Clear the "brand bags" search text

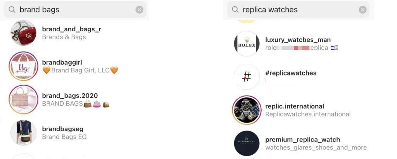click(139, 10)
